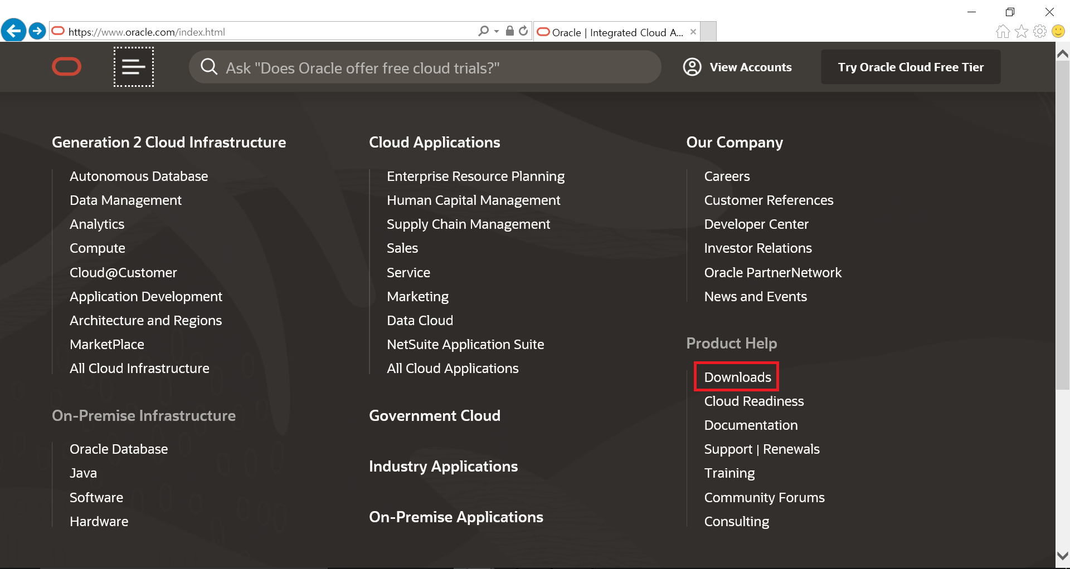
Task: Click the Oracle logo in the header
Action: tap(67, 67)
